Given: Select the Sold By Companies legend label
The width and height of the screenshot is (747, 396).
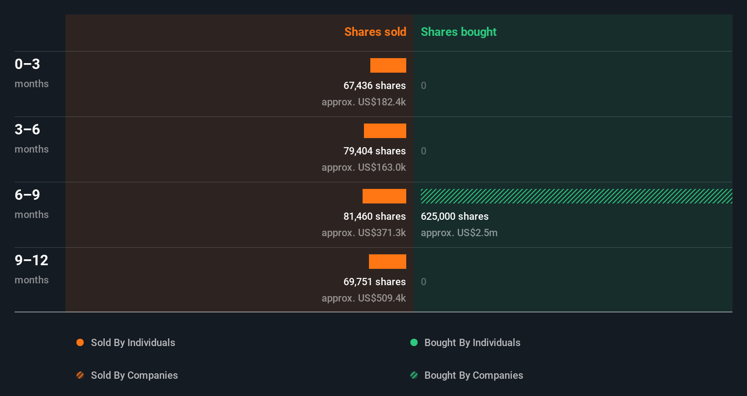Looking at the screenshot, I should (134, 375).
